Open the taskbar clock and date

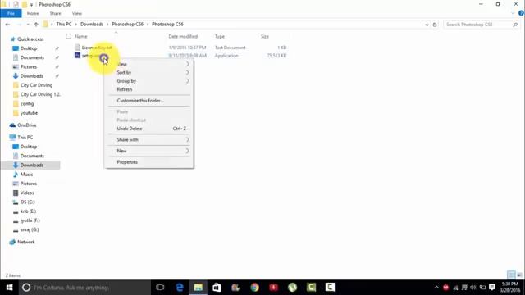pyautogui.click(x=510, y=288)
